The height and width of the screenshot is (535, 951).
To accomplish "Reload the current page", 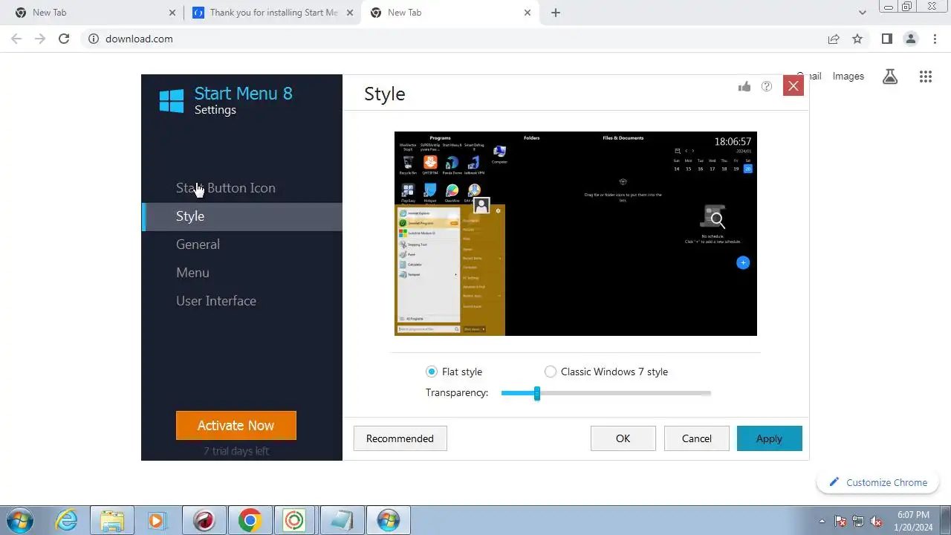I will 64,39.
